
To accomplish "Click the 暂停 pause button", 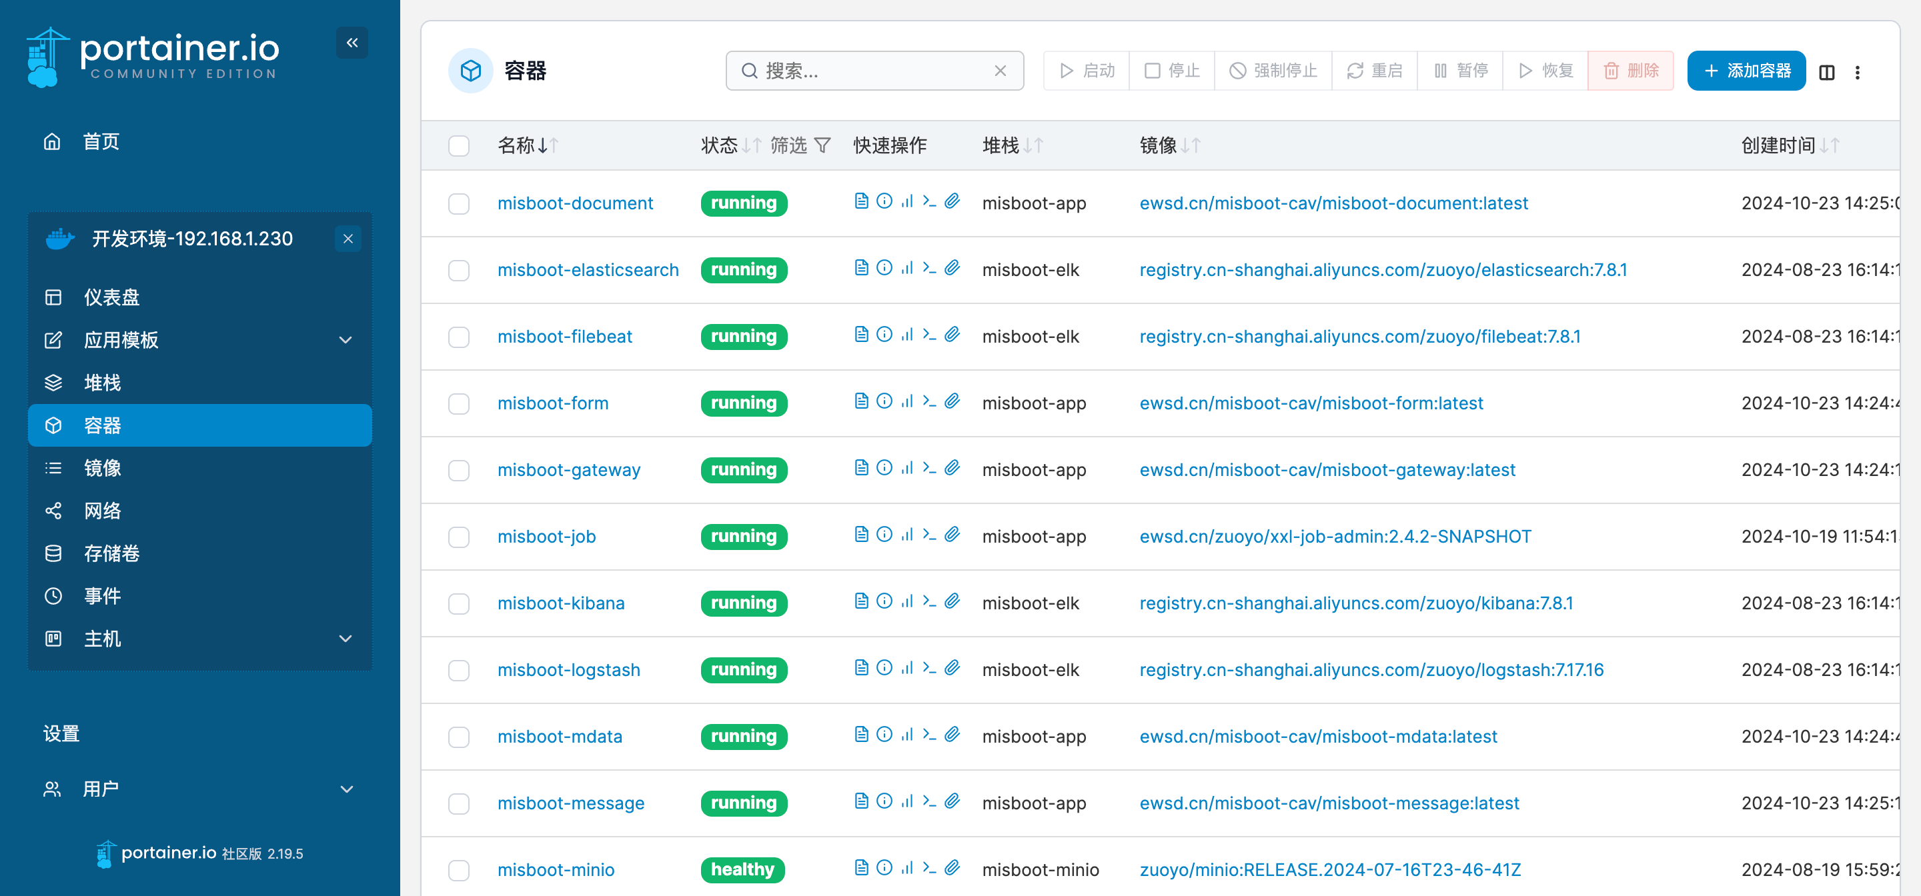I will (1460, 71).
